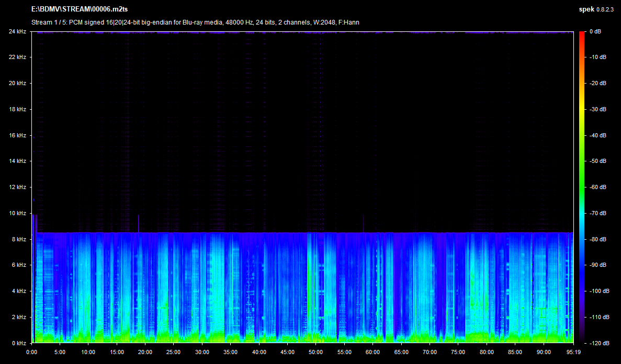Click the 30:00 time axis marker
The height and width of the screenshot is (364, 621).
point(202,352)
